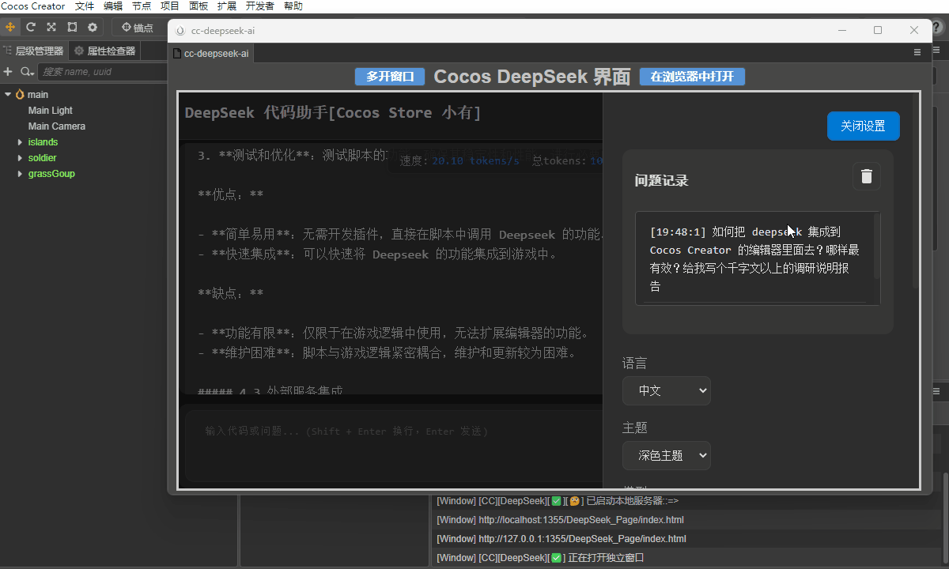Expand the soldier node

(x=20, y=158)
